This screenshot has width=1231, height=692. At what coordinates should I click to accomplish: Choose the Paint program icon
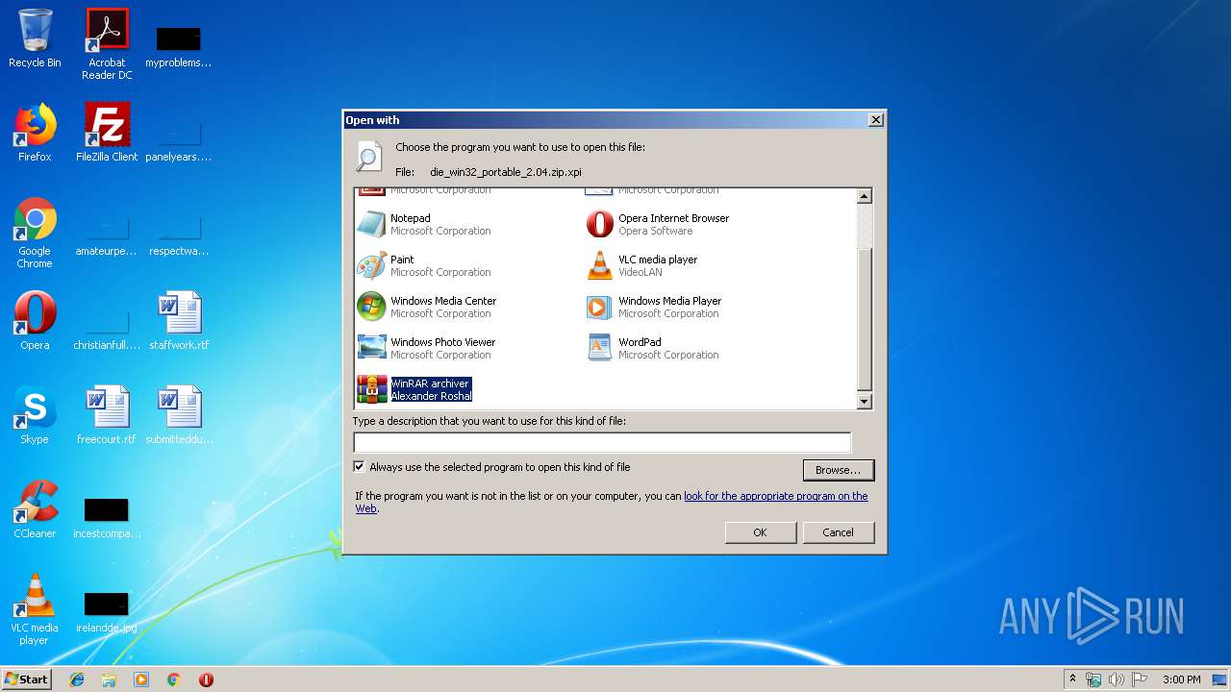pyautogui.click(x=371, y=265)
